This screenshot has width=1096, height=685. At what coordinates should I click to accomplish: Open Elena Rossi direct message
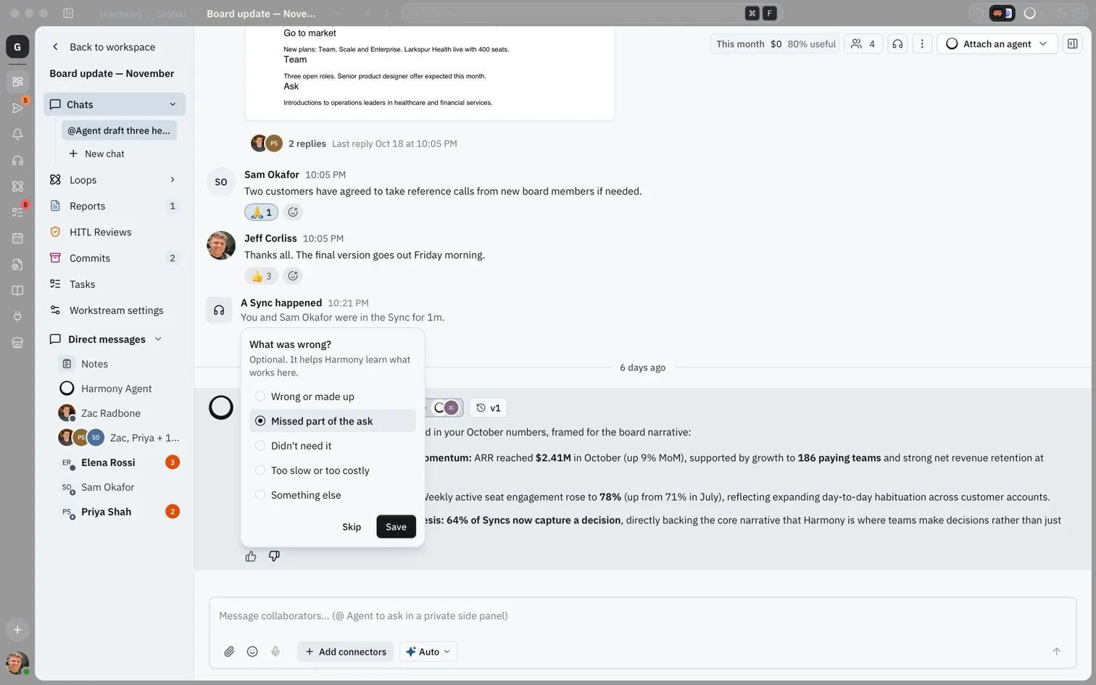pos(119,462)
